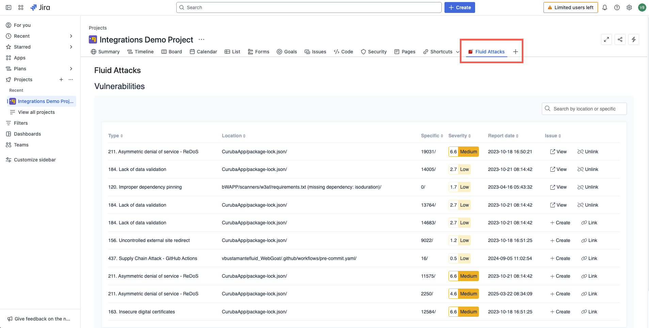Focus the top Search field

(x=309, y=7)
